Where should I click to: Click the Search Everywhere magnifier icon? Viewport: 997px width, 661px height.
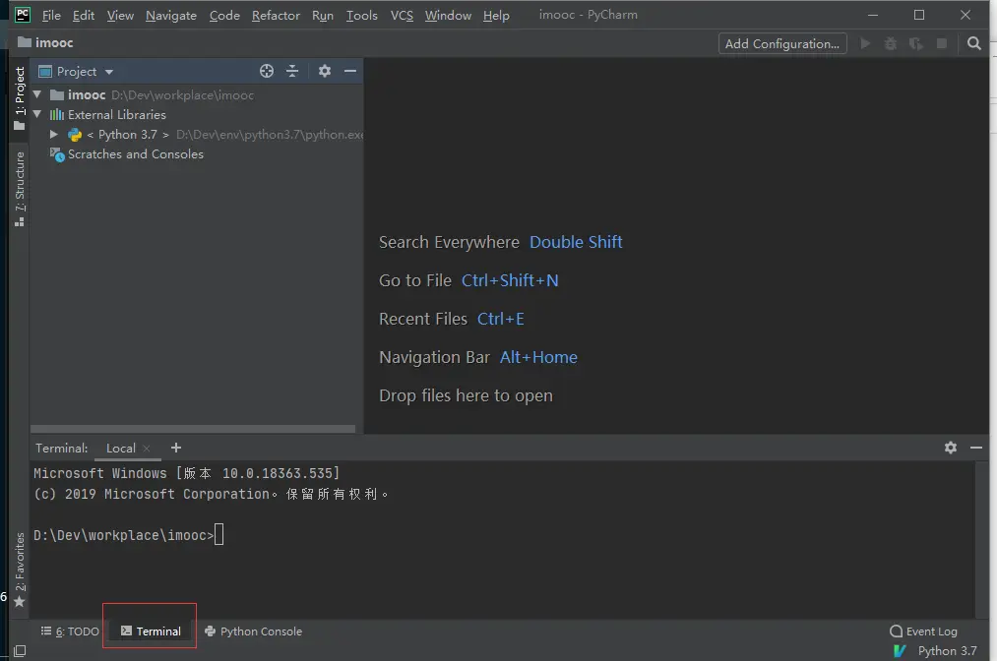973,43
